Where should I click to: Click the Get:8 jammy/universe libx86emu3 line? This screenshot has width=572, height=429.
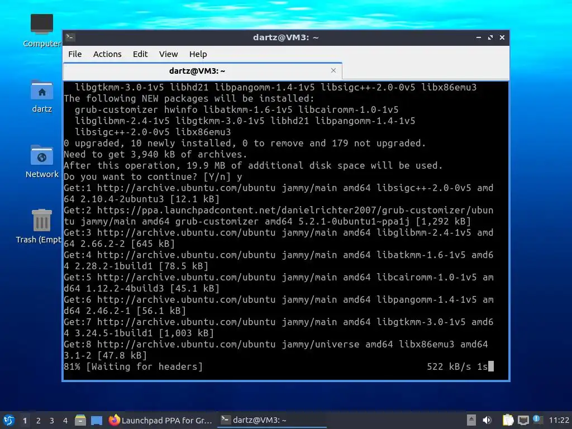[275, 350]
